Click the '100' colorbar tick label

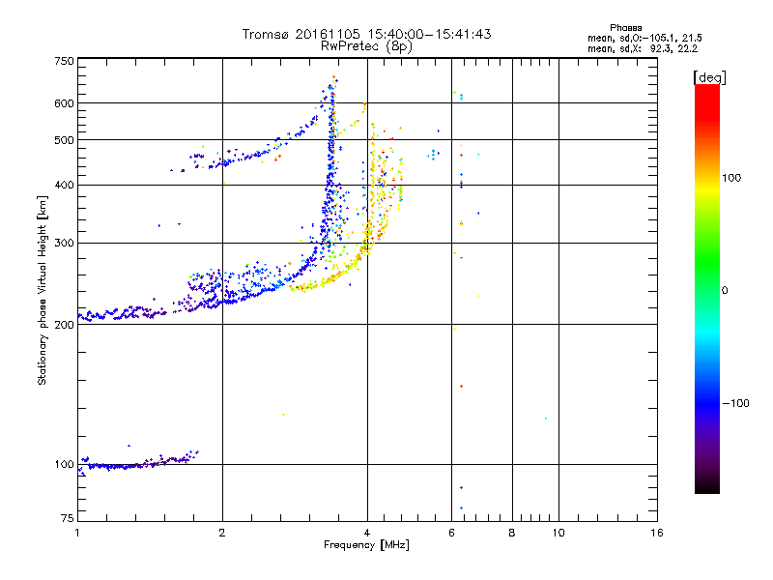731,178
